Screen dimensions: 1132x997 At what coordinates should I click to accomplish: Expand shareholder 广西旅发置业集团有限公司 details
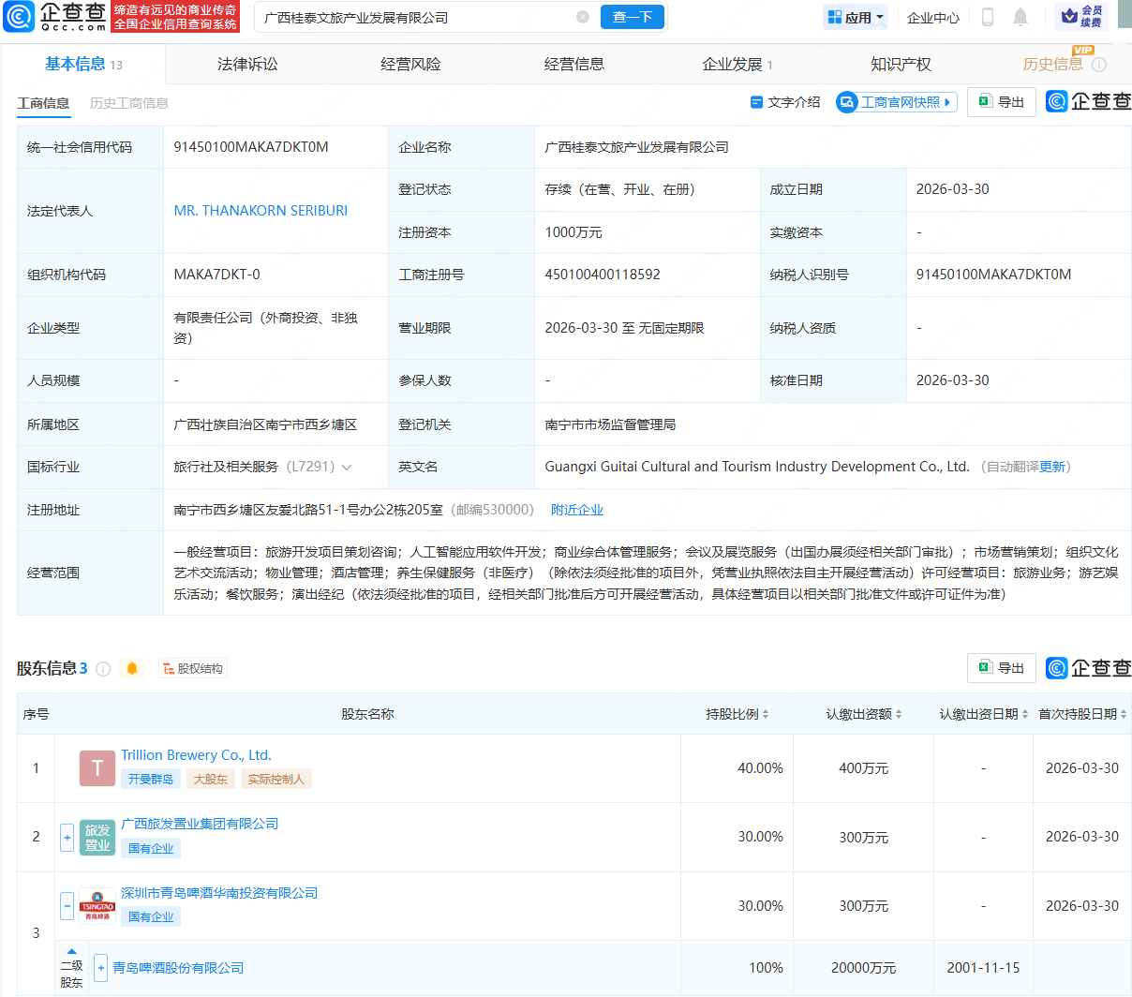point(67,837)
